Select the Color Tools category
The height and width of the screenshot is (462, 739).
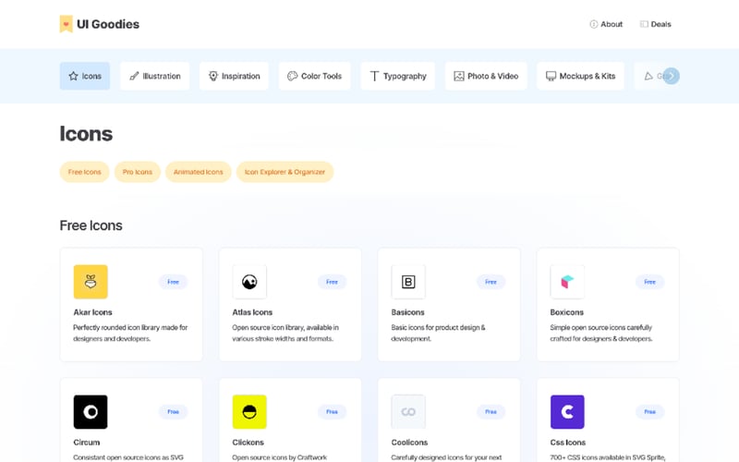click(x=314, y=76)
